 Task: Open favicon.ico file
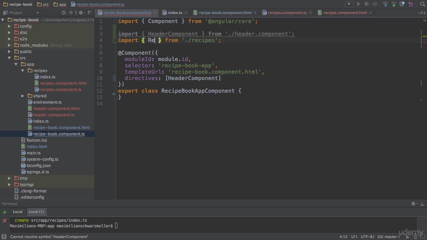click(x=37, y=140)
